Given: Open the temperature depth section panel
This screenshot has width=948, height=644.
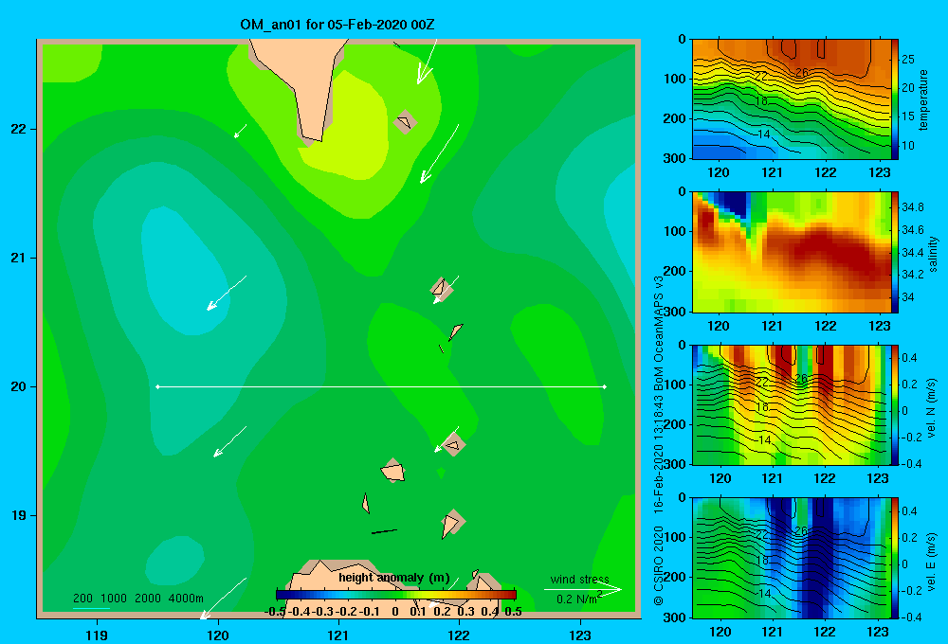Looking at the screenshot, I should click(791, 99).
